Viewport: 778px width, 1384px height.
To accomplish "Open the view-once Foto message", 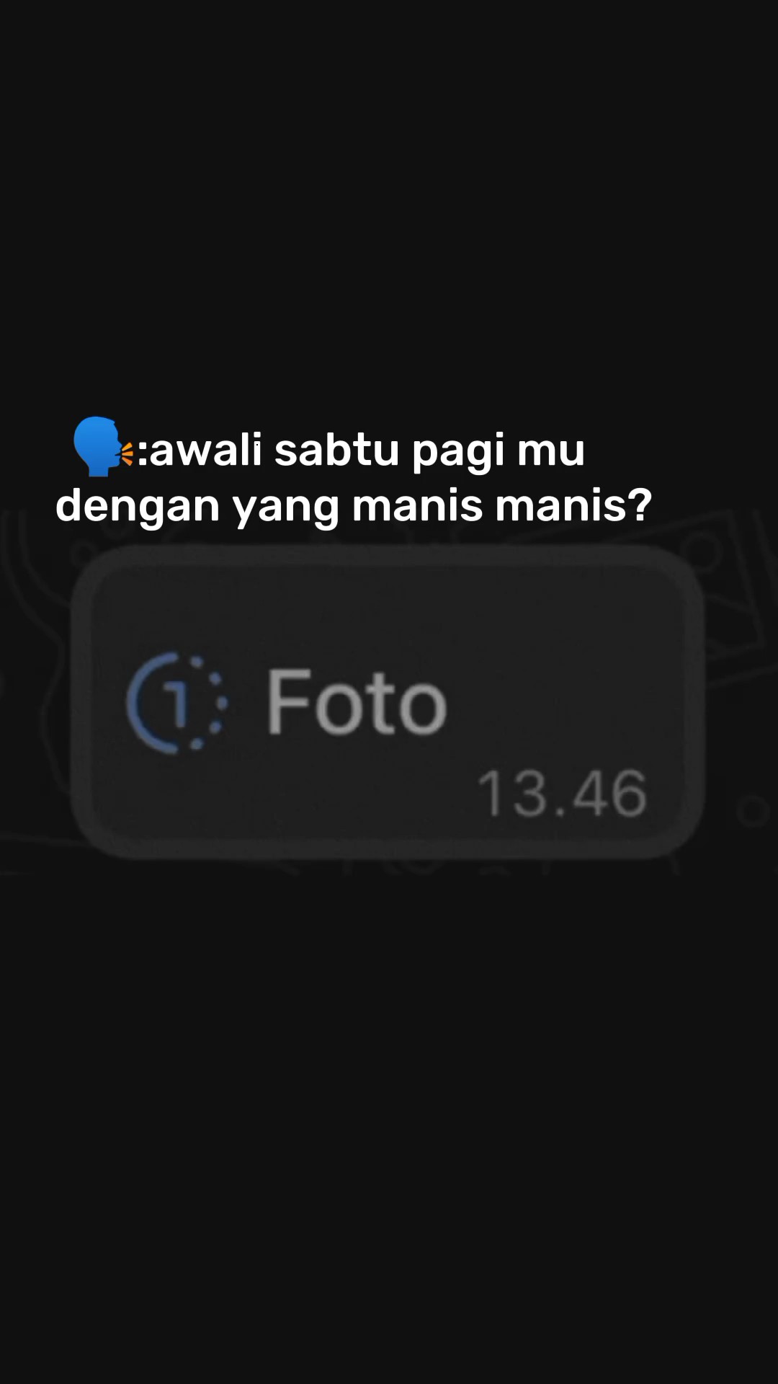I will 387,701.
